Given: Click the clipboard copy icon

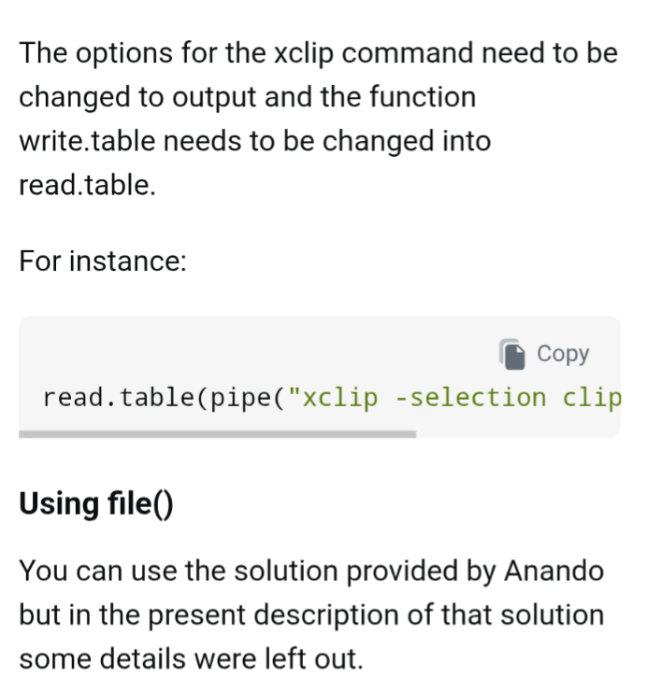Looking at the screenshot, I should 512,354.
